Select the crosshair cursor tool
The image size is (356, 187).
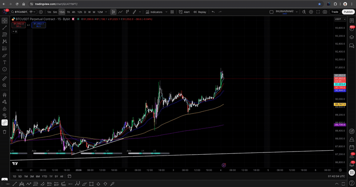[4, 20]
